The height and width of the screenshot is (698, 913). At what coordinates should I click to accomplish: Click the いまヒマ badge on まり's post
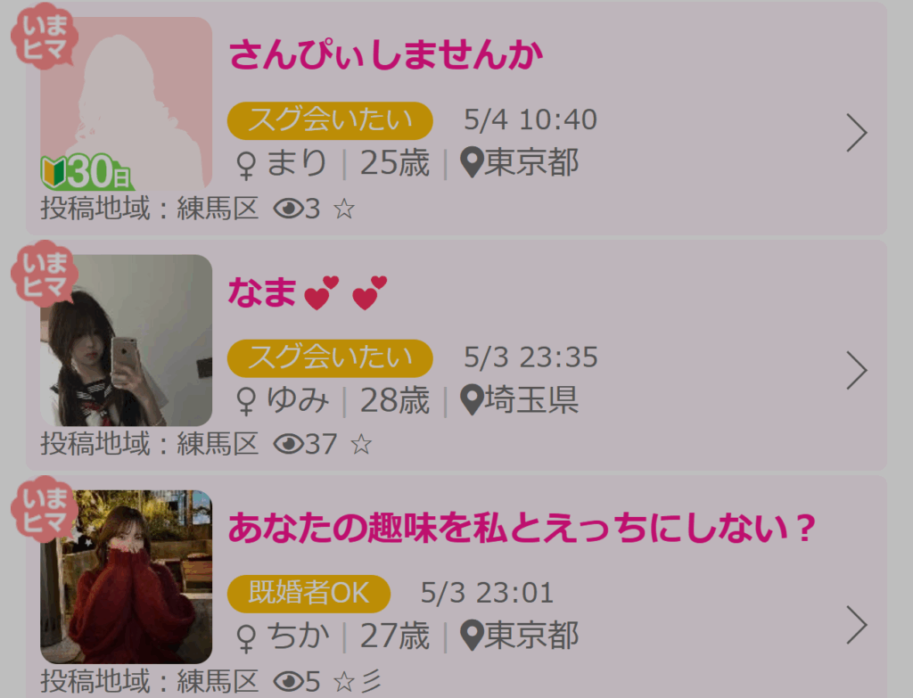[x=45, y=36]
